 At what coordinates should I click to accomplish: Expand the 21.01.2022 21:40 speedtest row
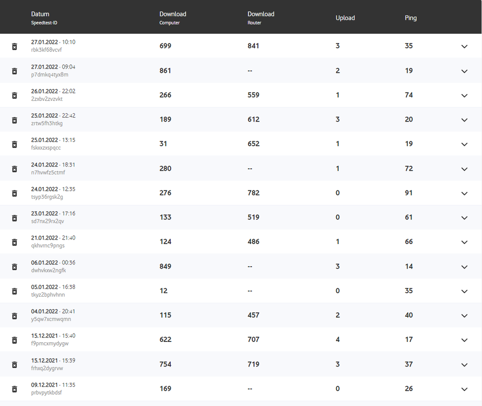point(464,242)
